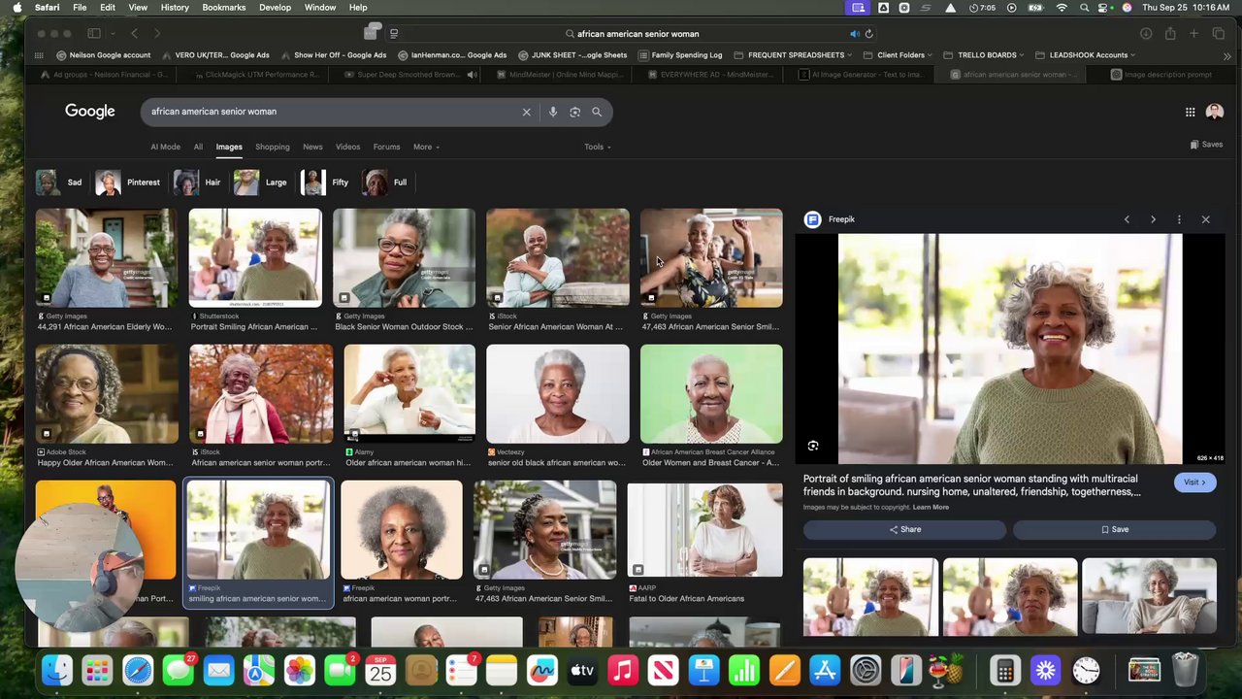1242x699 pixels.
Task: Go to previous image in preview panel
Action: (x=1127, y=219)
